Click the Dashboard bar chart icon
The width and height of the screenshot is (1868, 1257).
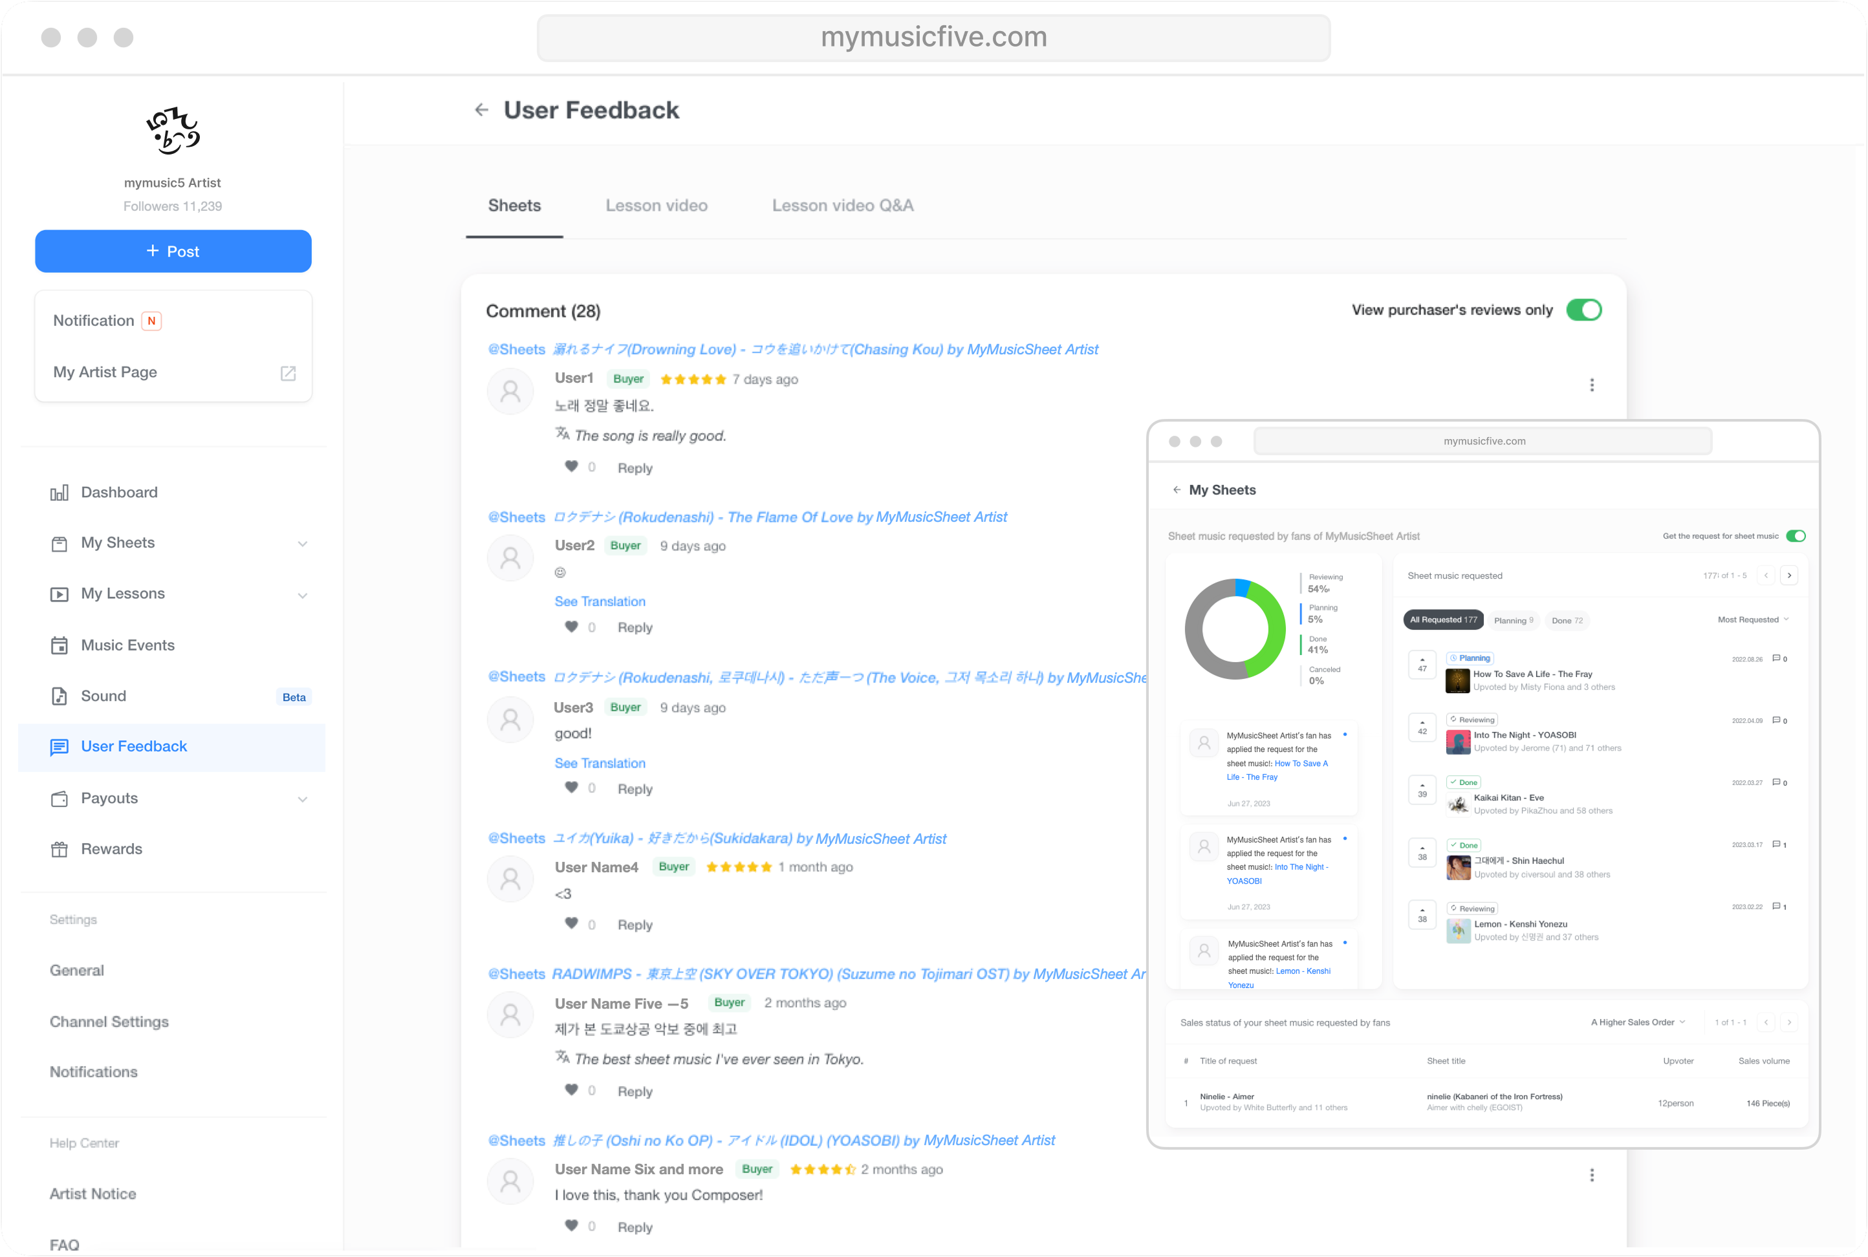tap(60, 493)
